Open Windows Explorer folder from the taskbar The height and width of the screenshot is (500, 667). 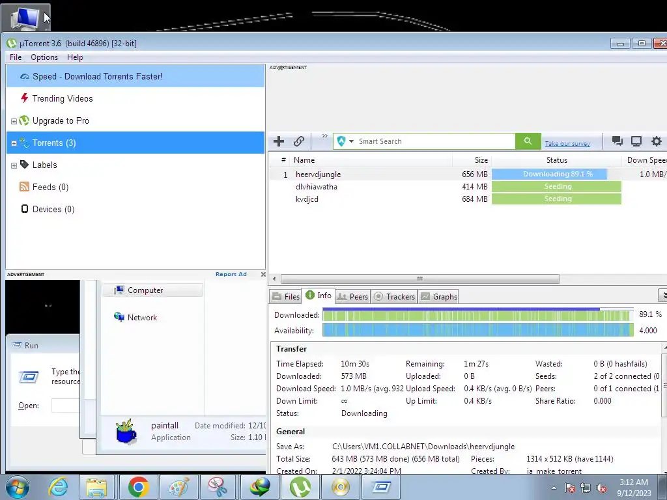96,487
